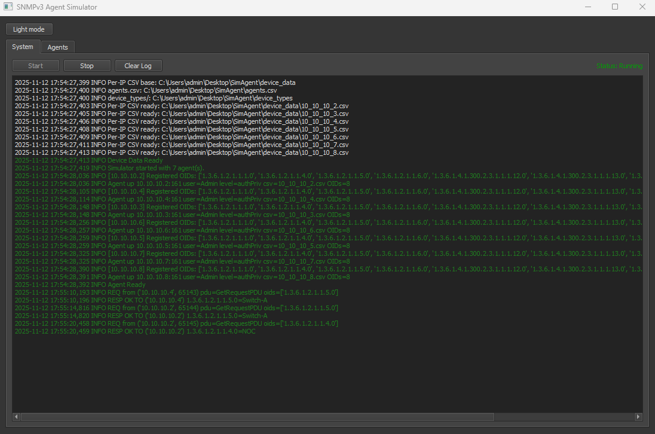Click the left arrow on the horizontal scrollbar

pyautogui.click(x=16, y=417)
